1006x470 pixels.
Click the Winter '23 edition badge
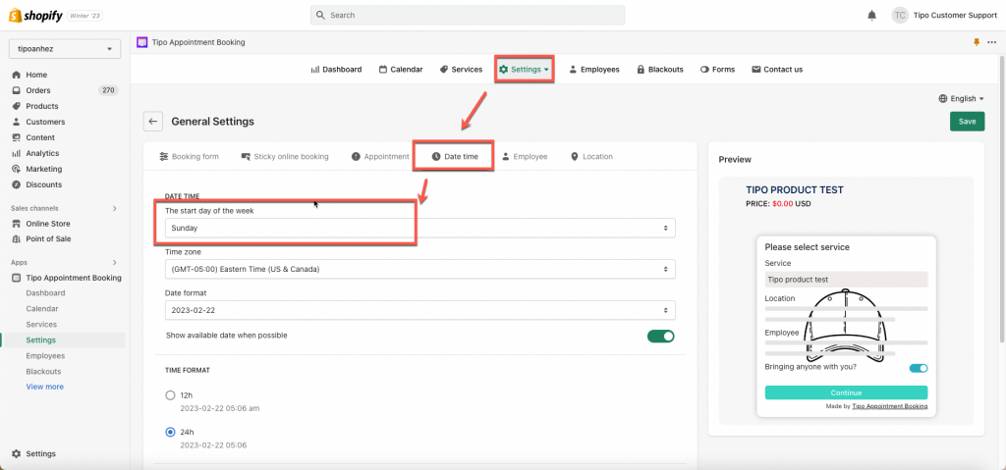point(84,16)
